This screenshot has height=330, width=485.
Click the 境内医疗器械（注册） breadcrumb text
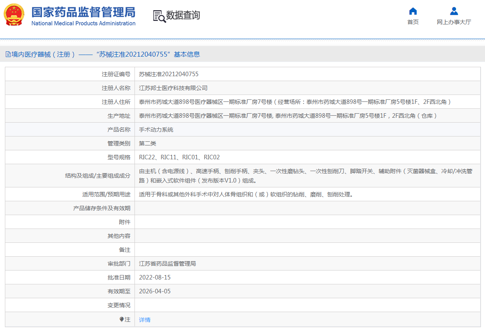[44, 55]
